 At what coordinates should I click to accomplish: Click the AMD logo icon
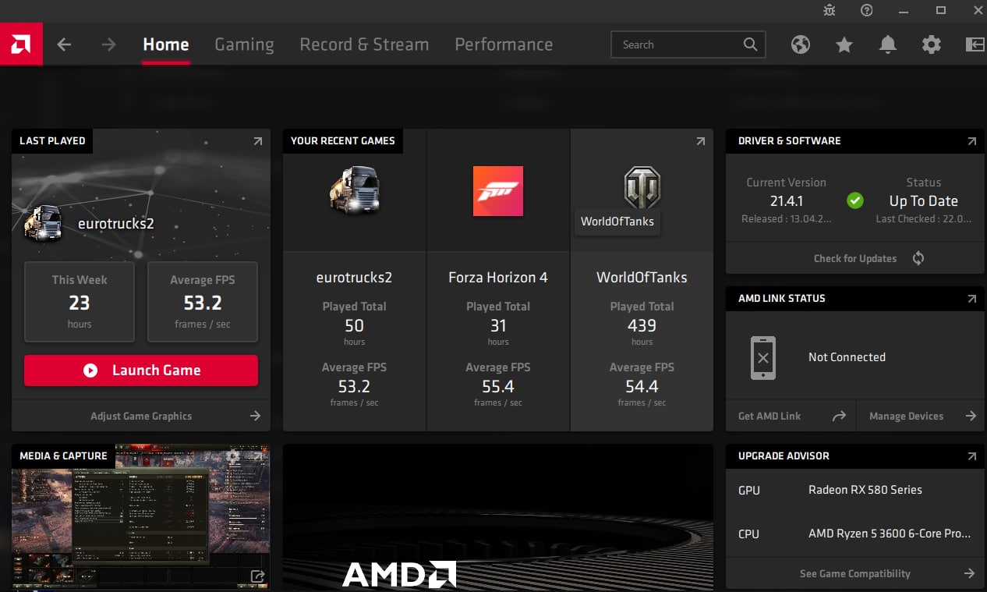tap(21, 44)
